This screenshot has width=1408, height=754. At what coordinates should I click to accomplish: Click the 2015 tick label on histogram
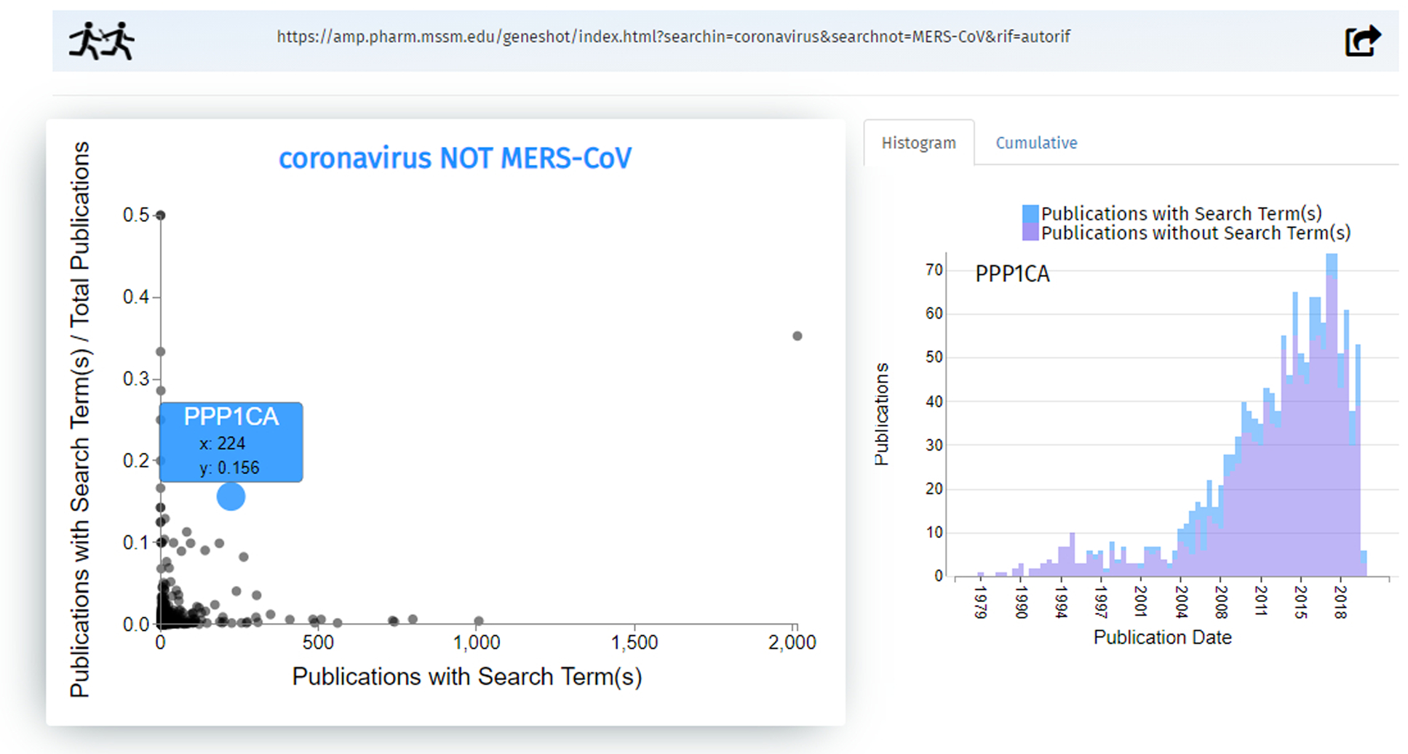[1300, 602]
